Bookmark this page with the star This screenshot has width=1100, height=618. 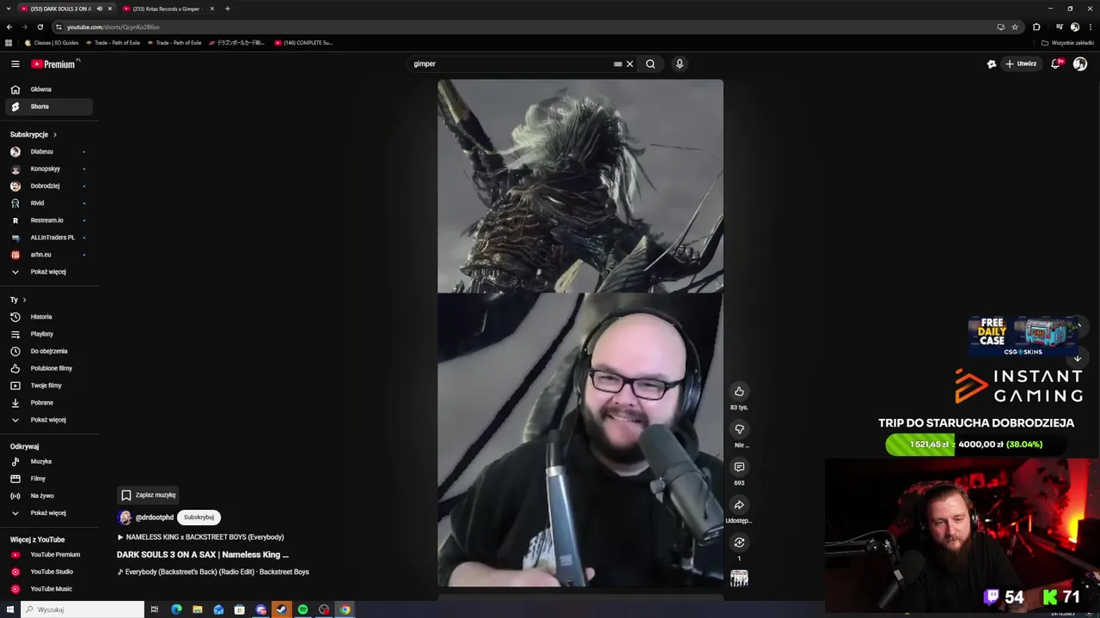[x=1015, y=27]
